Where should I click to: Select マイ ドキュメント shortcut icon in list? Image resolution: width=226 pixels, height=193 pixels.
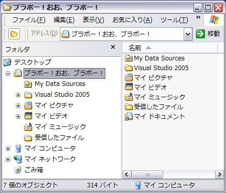(129, 116)
